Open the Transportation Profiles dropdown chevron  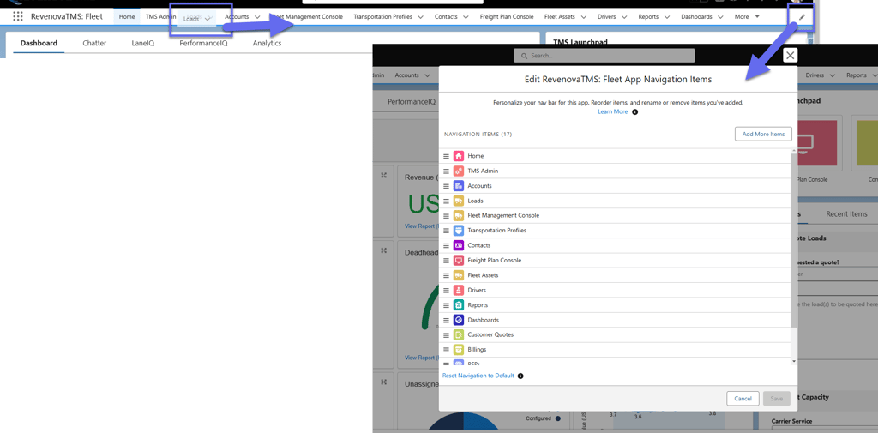[420, 17]
